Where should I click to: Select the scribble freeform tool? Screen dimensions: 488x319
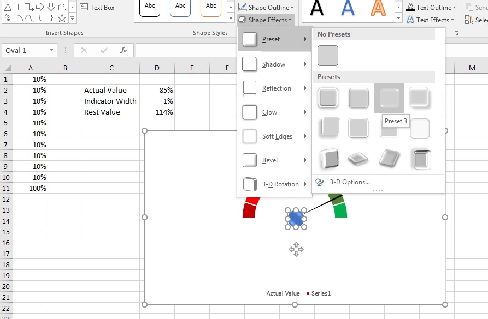point(6,17)
